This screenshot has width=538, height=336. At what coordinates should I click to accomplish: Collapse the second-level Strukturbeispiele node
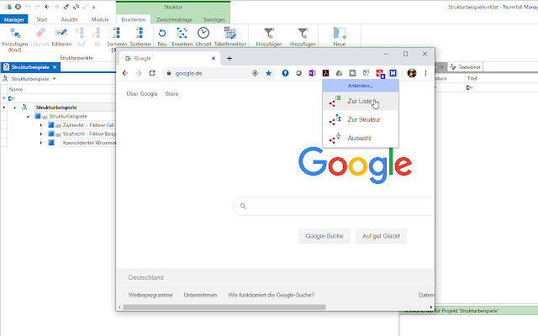pyautogui.click(x=28, y=117)
